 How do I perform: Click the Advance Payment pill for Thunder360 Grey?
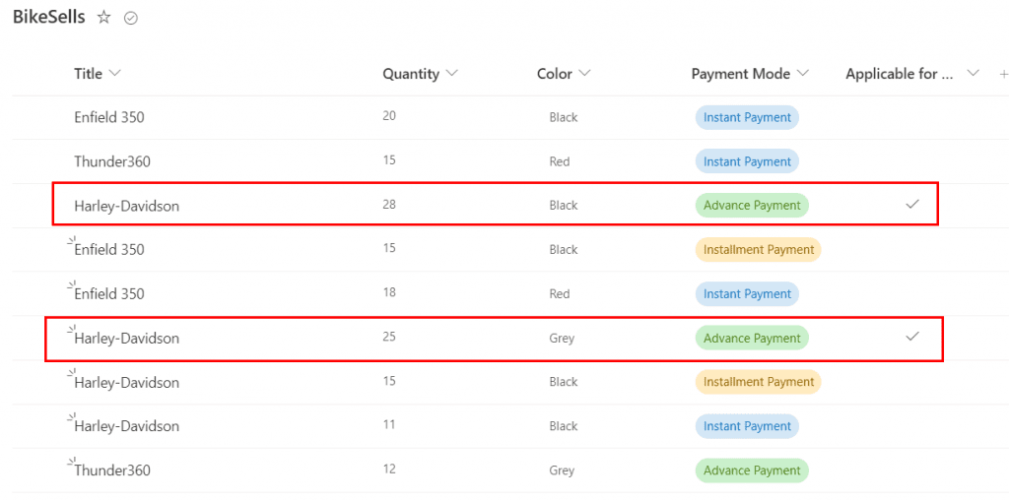pos(752,470)
